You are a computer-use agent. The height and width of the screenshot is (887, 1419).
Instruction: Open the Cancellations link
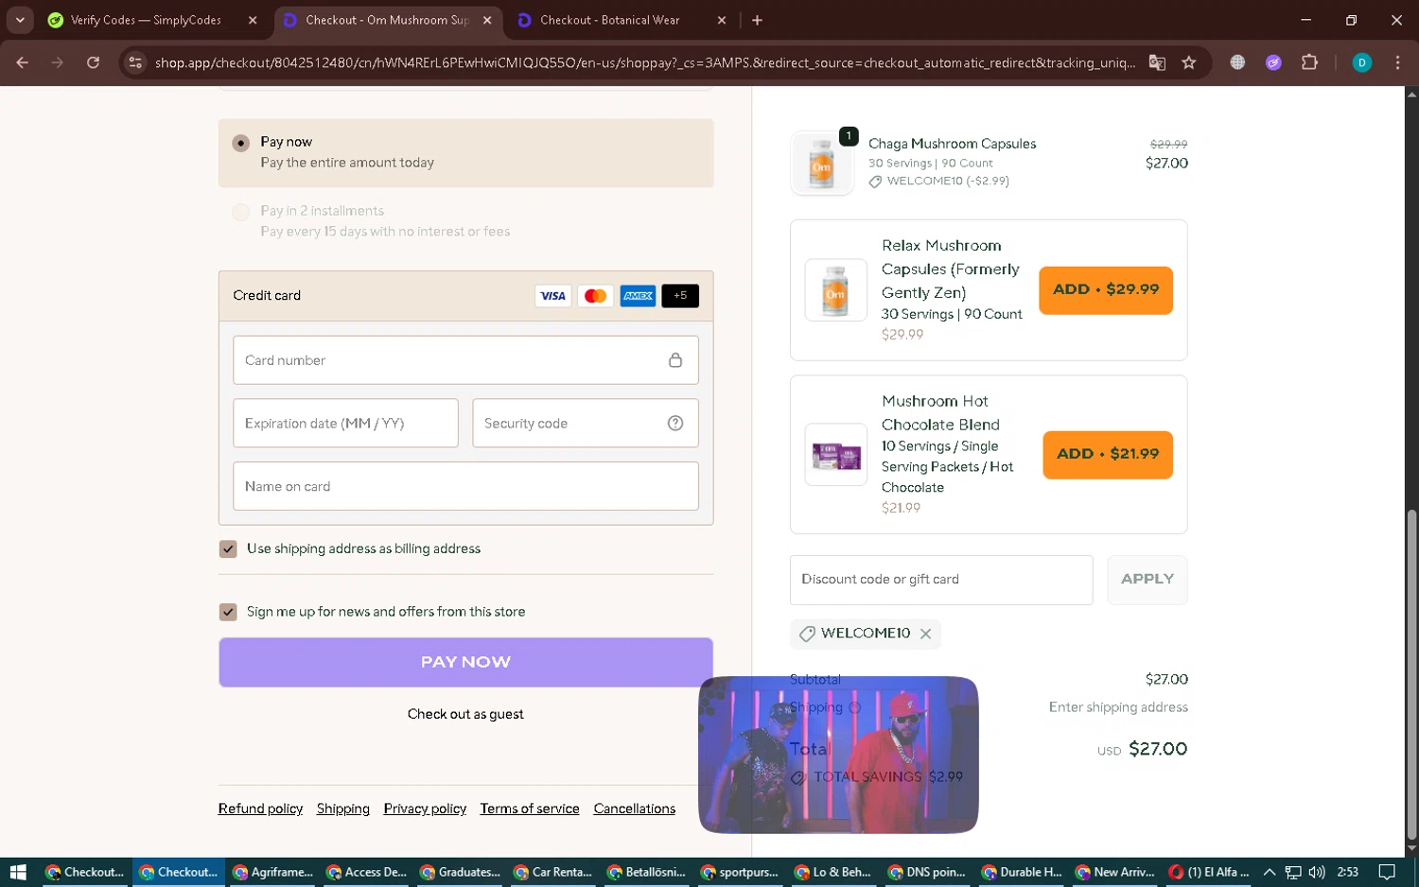(x=635, y=809)
